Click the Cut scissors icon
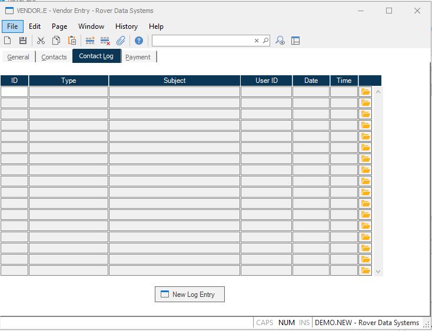 (41, 41)
